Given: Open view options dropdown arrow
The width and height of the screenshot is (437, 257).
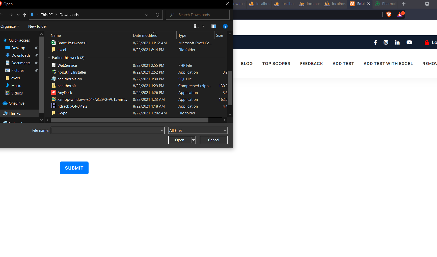Looking at the screenshot, I should (x=203, y=26).
